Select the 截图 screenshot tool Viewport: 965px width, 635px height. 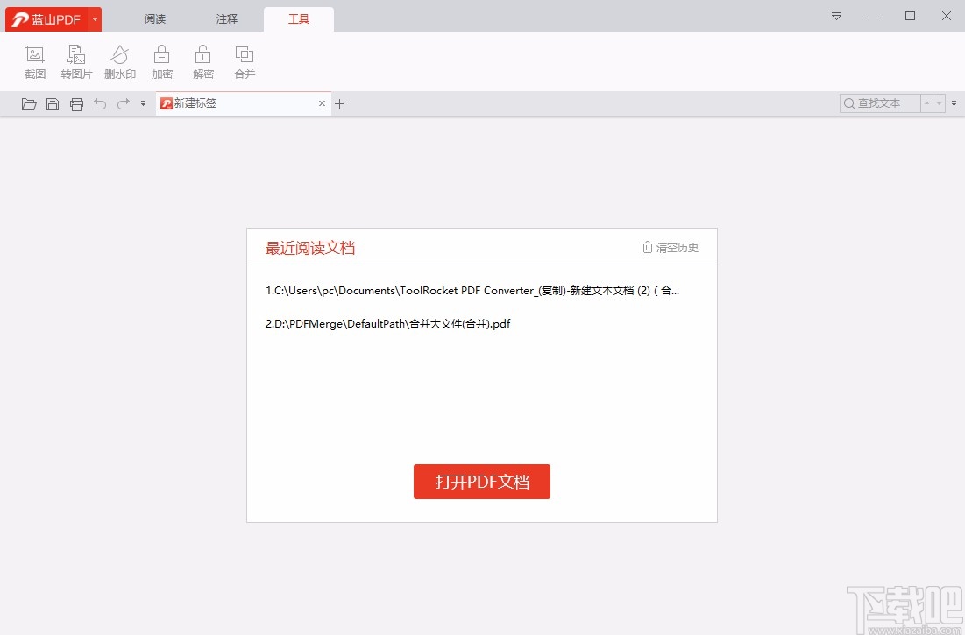(35, 60)
